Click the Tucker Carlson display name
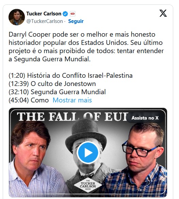The width and height of the screenshot is (179, 199). (x=44, y=14)
